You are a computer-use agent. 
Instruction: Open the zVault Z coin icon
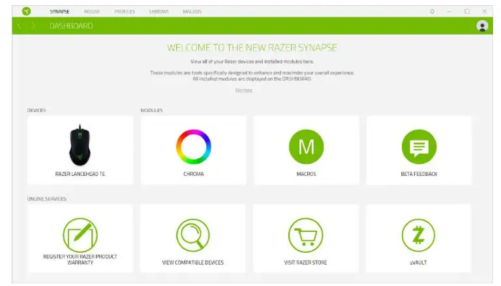pos(418,235)
